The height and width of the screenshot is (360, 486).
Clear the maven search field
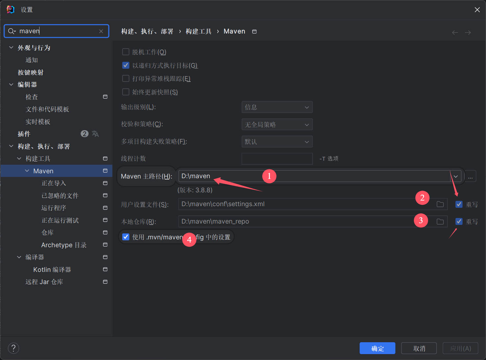click(101, 31)
